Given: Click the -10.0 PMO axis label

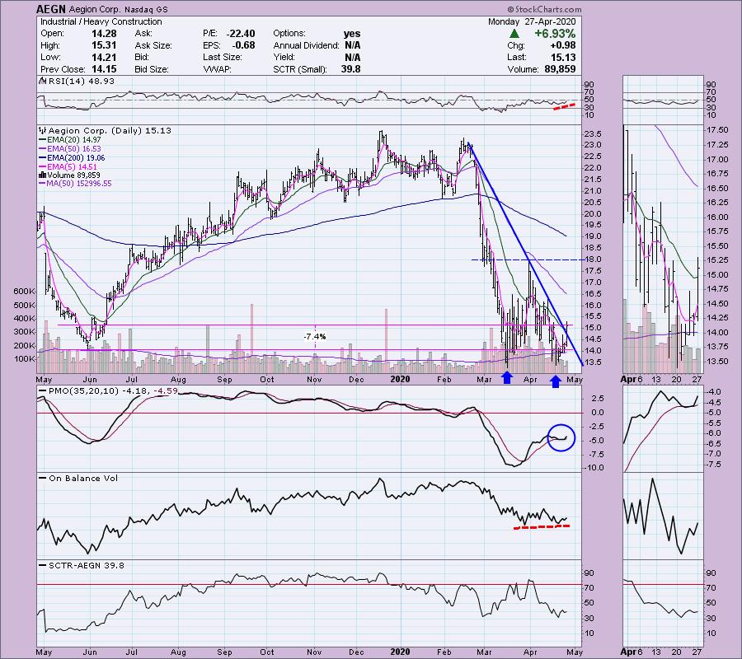Looking at the screenshot, I should tap(594, 468).
